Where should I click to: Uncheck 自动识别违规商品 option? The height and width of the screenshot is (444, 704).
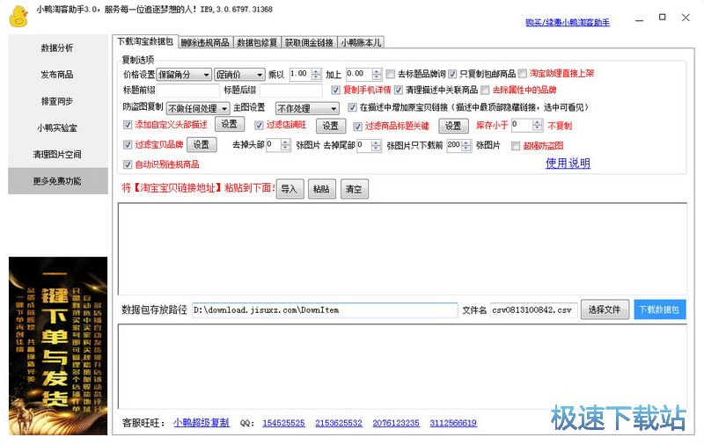click(128, 164)
